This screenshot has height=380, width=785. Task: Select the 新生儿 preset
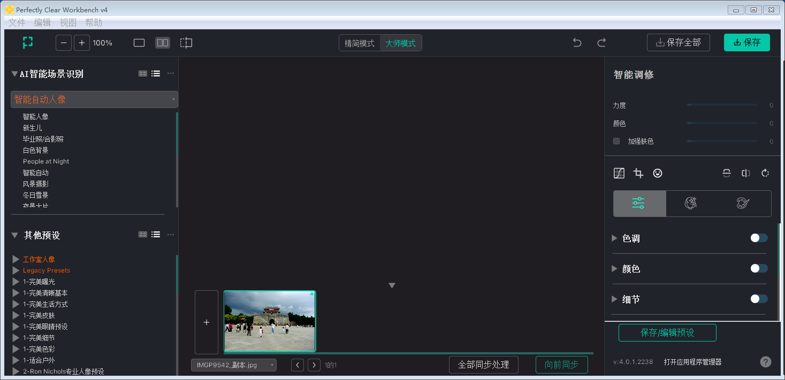point(32,128)
